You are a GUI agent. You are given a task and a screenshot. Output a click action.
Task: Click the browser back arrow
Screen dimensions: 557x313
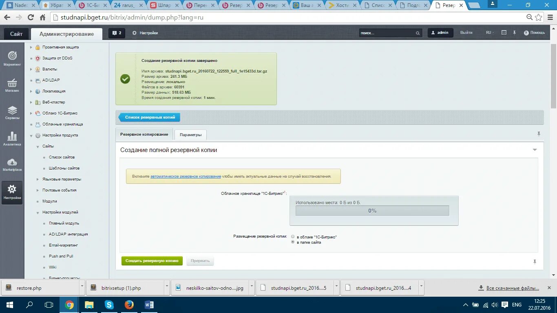click(7, 18)
